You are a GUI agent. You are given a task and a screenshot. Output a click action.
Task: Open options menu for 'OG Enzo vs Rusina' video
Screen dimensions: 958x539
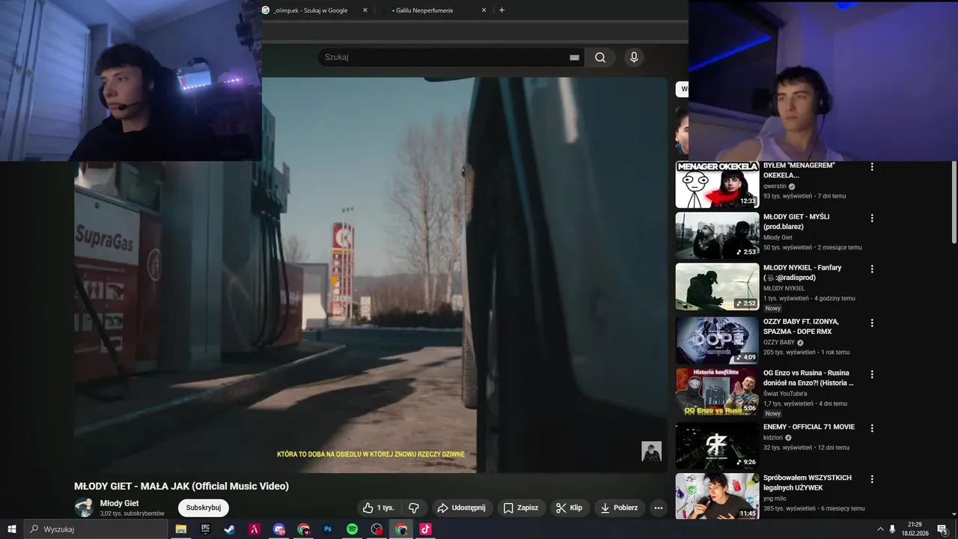(872, 374)
